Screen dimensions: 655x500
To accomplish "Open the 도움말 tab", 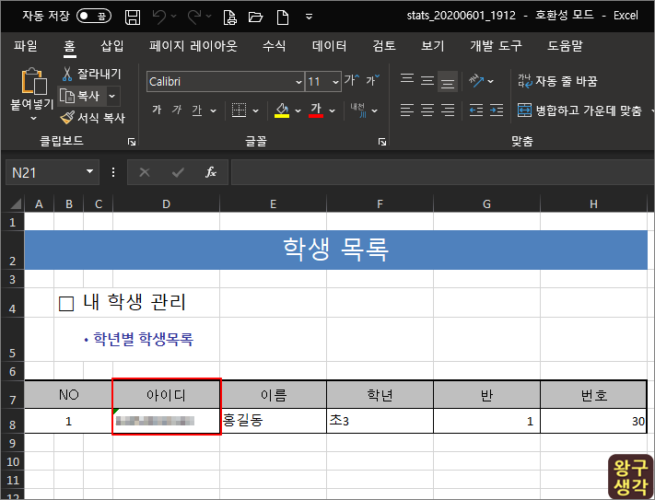I will [565, 45].
